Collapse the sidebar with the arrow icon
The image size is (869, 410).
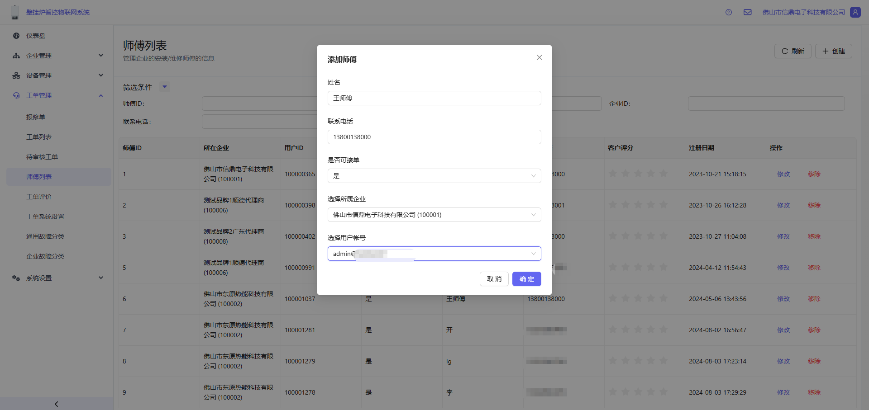(57, 404)
